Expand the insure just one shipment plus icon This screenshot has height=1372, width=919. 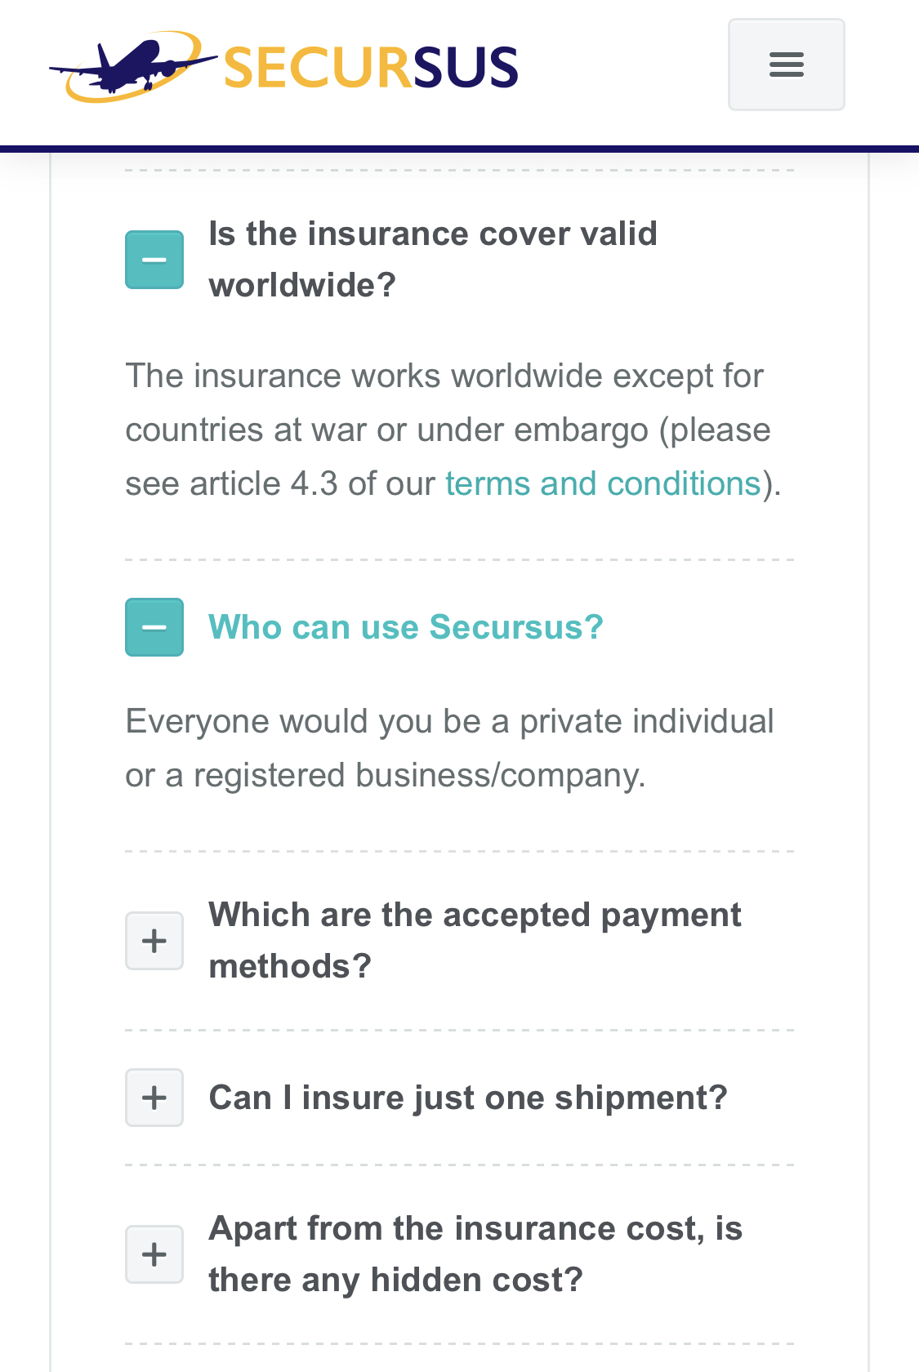click(x=154, y=1098)
